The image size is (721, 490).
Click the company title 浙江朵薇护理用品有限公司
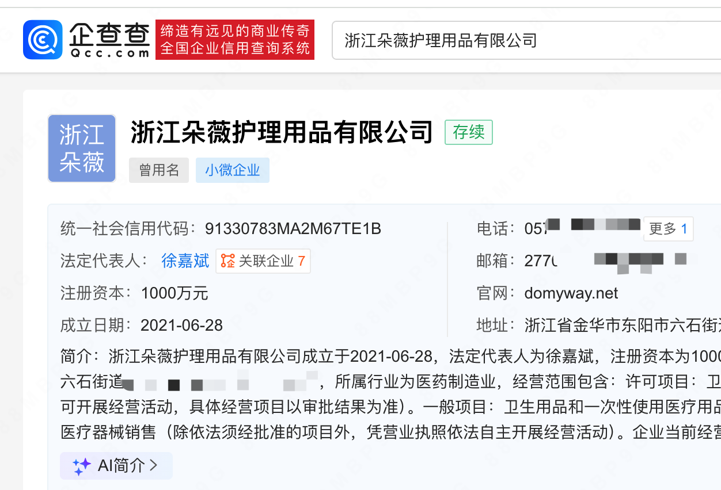coord(282,132)
